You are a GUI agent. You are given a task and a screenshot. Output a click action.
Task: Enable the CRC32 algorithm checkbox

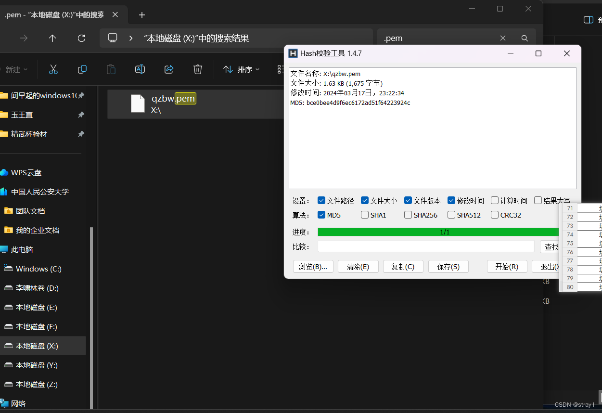click(x=495, y=215)
